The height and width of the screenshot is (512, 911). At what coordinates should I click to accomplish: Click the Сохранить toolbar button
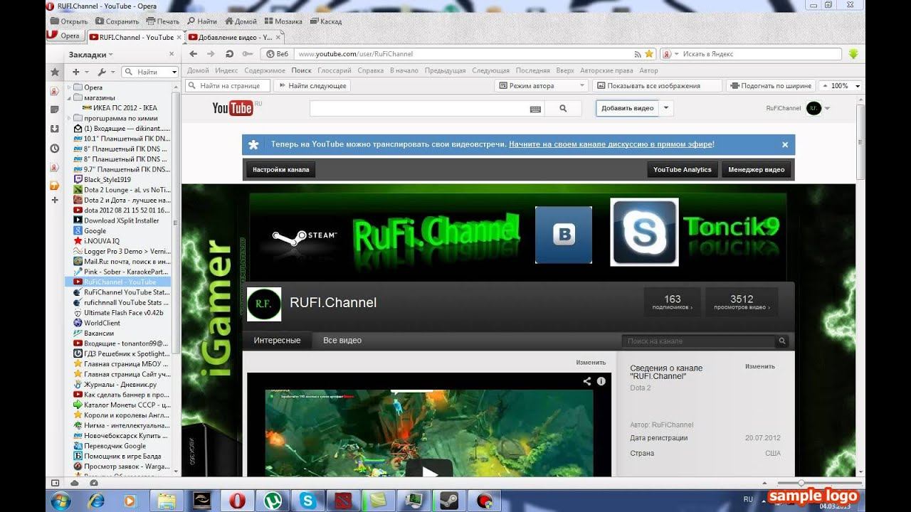coord(117,21)
